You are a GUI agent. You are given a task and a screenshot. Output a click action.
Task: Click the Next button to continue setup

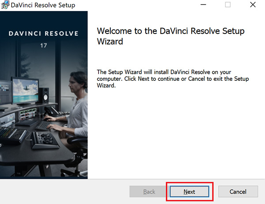coord(189,192)
